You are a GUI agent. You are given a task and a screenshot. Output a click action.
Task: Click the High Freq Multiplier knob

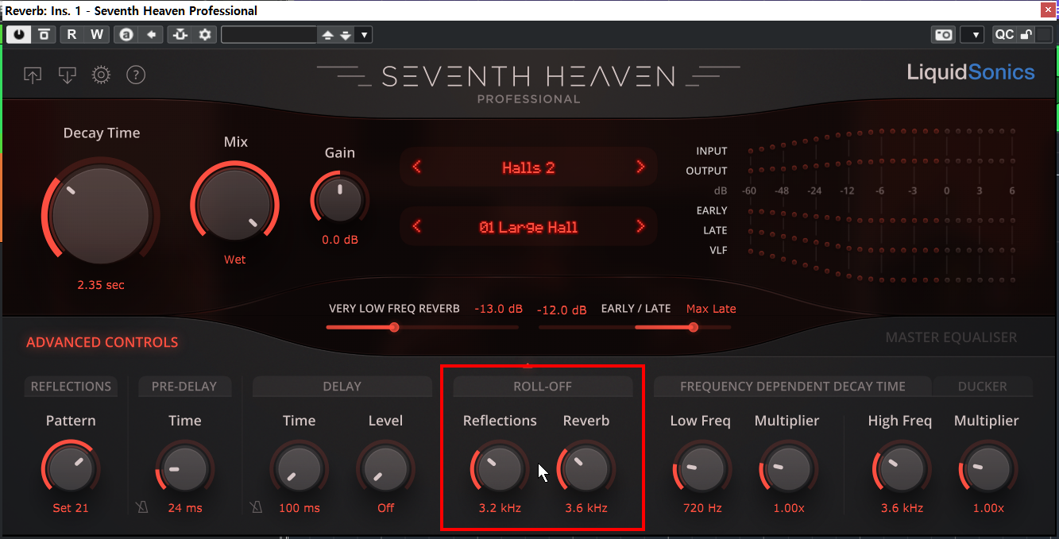coord(987,469)
